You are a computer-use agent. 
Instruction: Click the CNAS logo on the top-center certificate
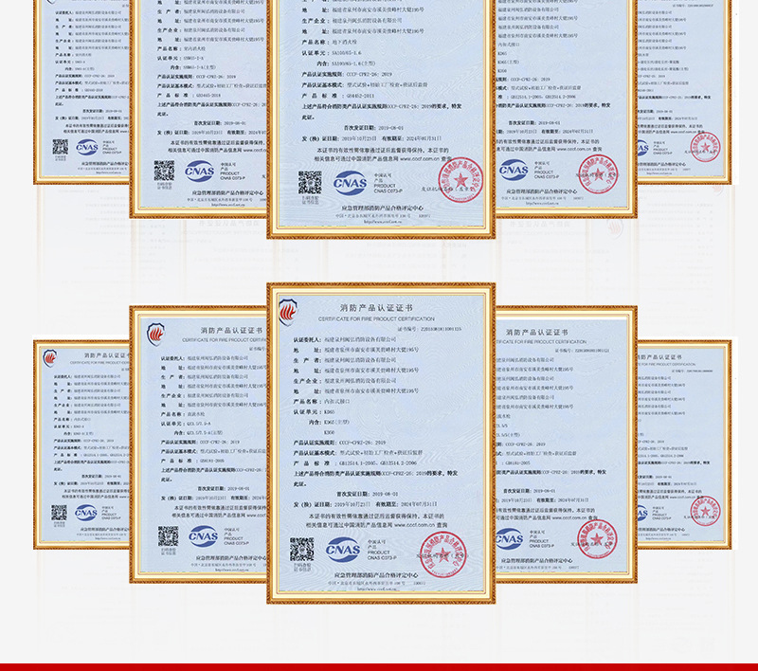[350, 182]
